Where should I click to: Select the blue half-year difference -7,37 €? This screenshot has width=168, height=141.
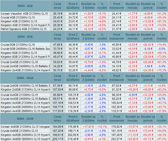point(148,99)
